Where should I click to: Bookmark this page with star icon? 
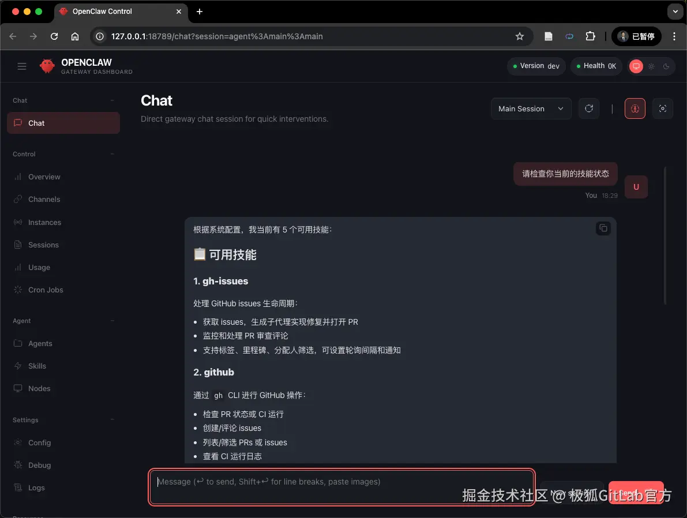tap(520, 36)
